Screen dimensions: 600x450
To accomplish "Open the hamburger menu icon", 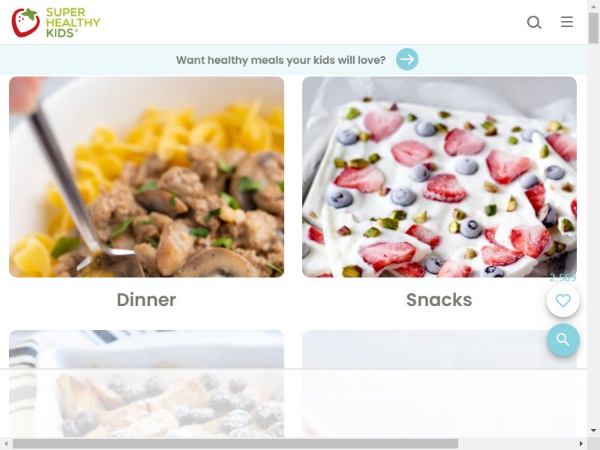I will click(567, 22).
